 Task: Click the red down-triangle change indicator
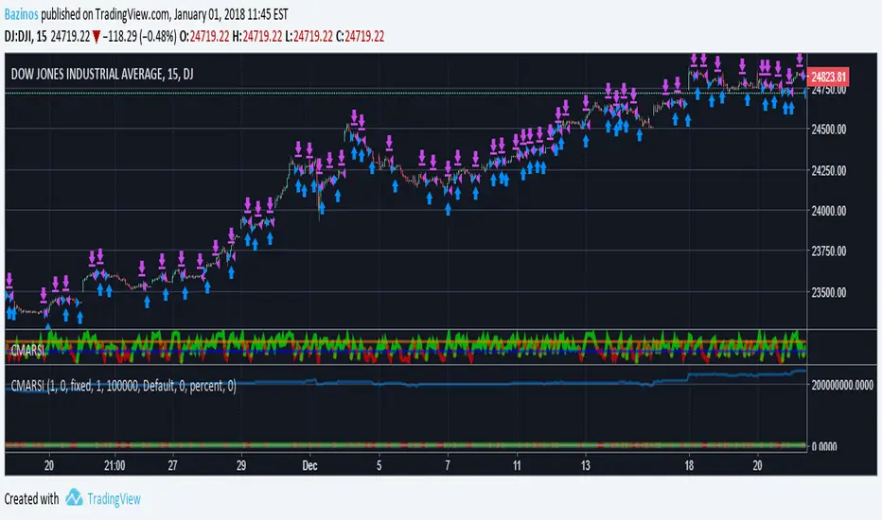tap(97, 37)
